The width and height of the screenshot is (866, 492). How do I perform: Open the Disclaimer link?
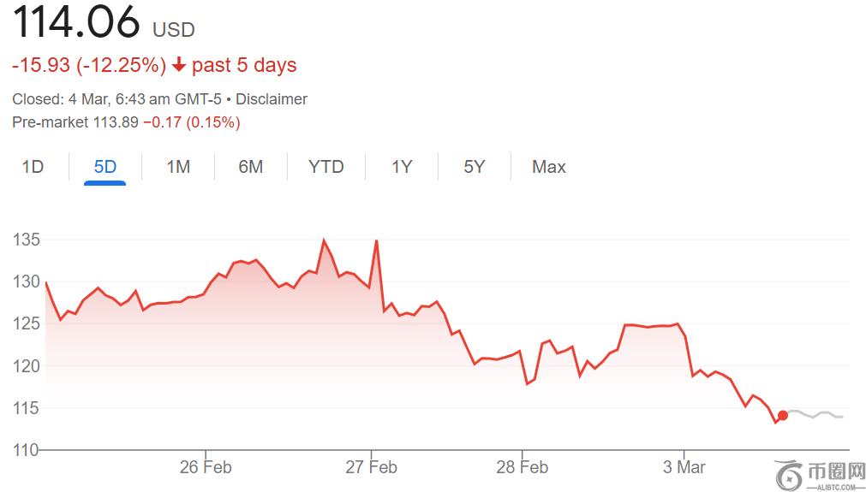(272, 99)
